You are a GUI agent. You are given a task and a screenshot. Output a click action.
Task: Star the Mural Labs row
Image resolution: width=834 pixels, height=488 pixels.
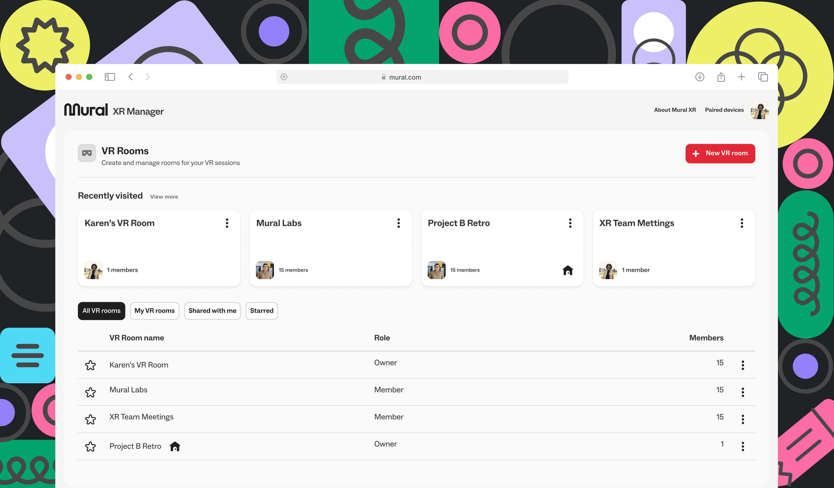(x=90, y=392)
